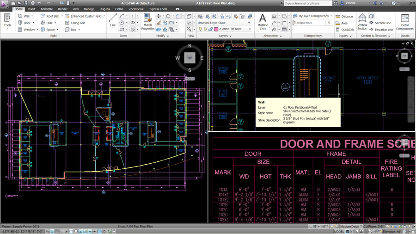Select the Wall tool
The height and width of the screenshot is (234, 416).
24,16
